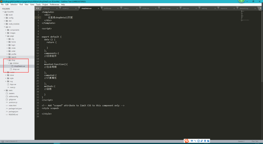
Task: Open the Project menu
Action: [45, 5]
